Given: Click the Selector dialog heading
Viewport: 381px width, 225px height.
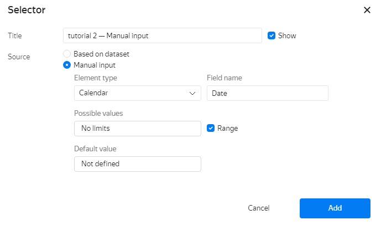Looking at the screenshot, I should 27,10.
